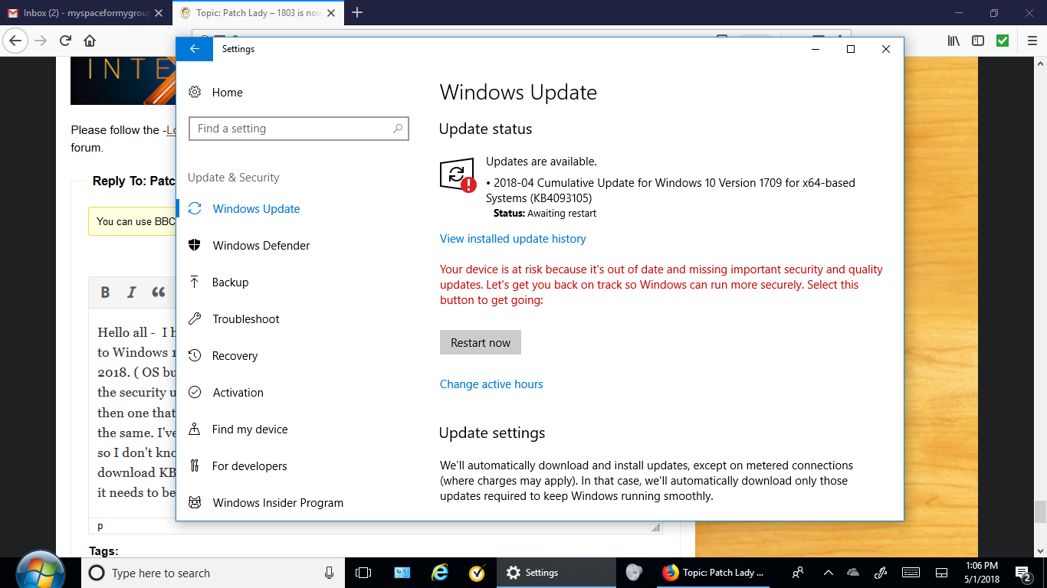Image resolution: width=1047 pixels, height=588 pixels.
Task: Click the Italic formatting icon
Action: click(132, 292)
